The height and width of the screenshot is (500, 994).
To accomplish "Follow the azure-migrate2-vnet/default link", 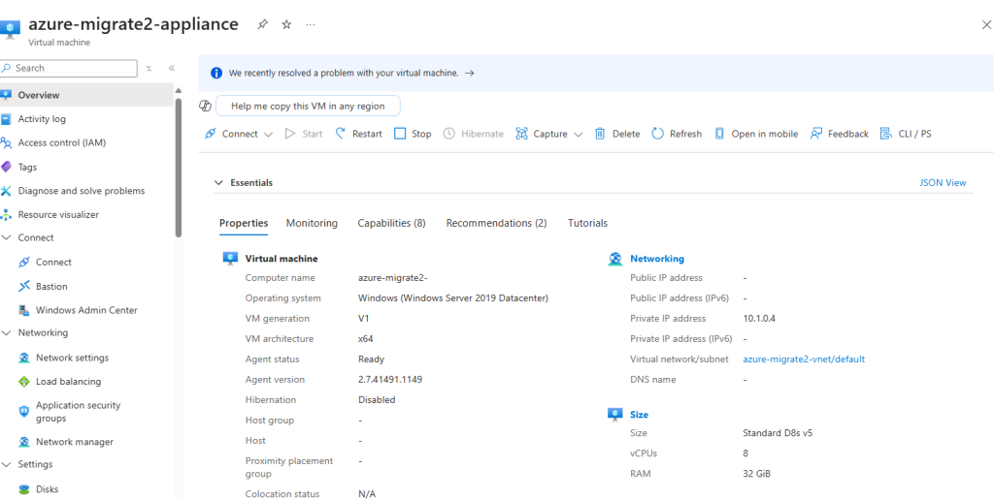I will tap(804, 359).
